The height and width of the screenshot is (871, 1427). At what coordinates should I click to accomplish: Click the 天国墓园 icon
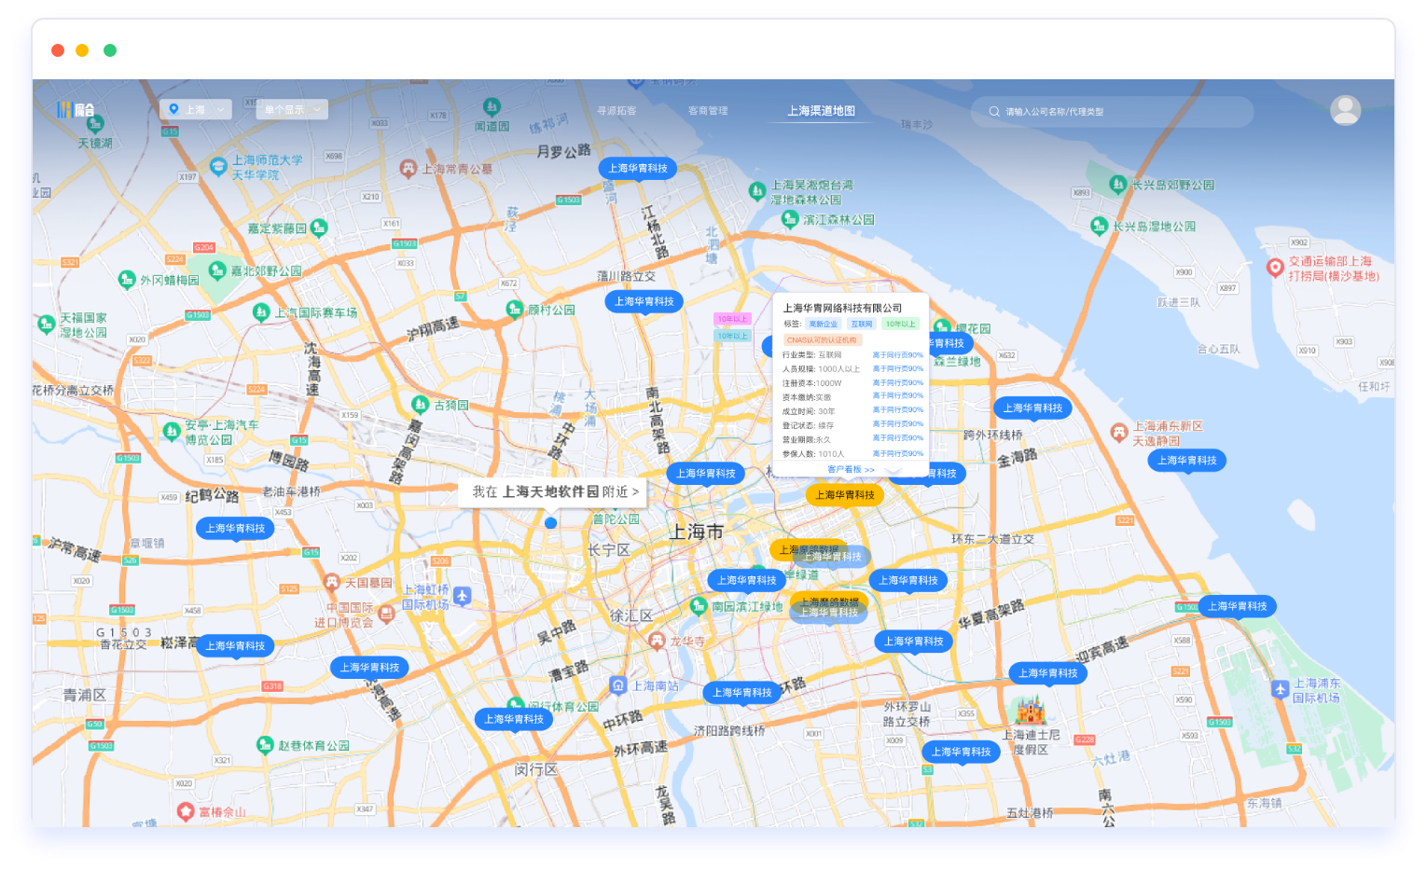[331, 583]
